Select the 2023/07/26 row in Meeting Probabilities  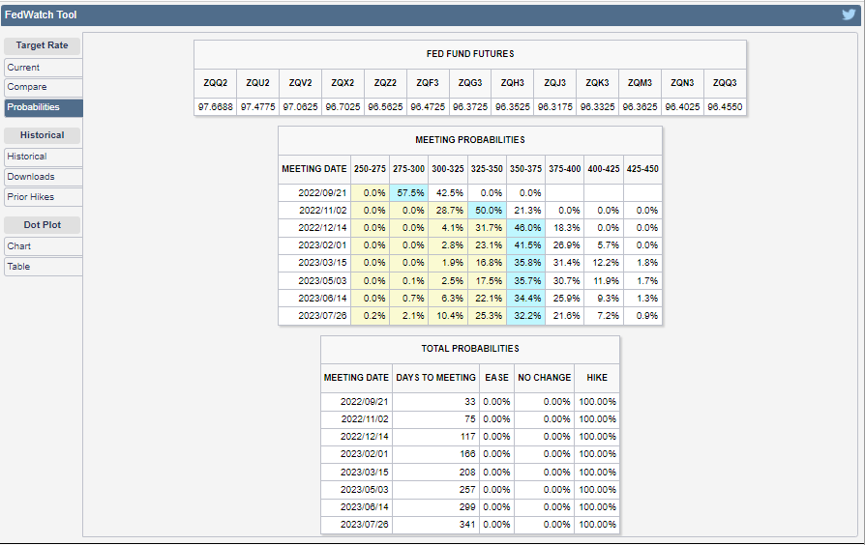(313, 316)
